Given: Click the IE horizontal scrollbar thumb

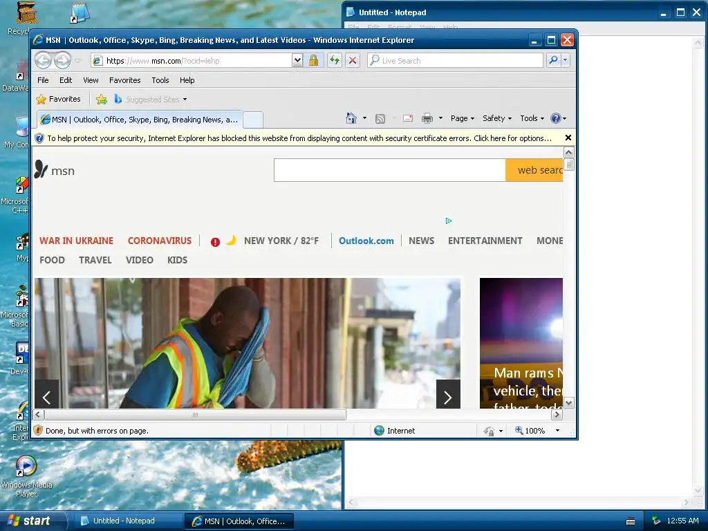Looking at the screenshot, I should (x=195, y=415).
